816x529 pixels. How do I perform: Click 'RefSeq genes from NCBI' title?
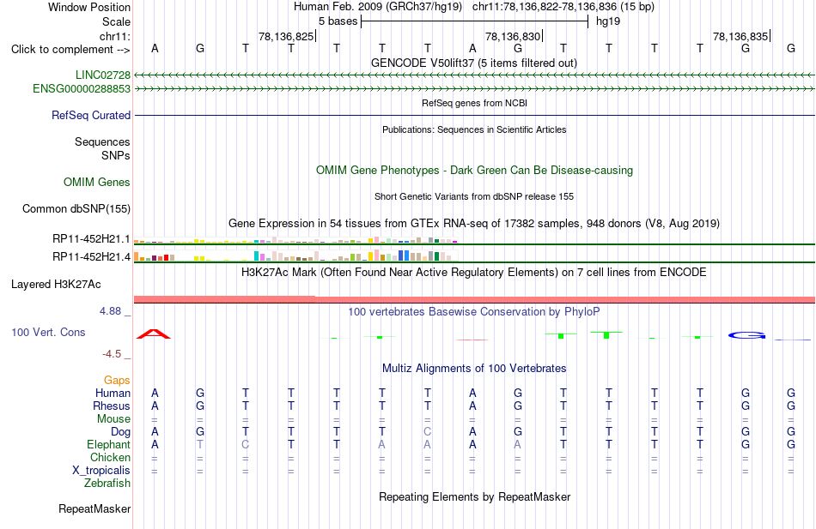(474, 103)
